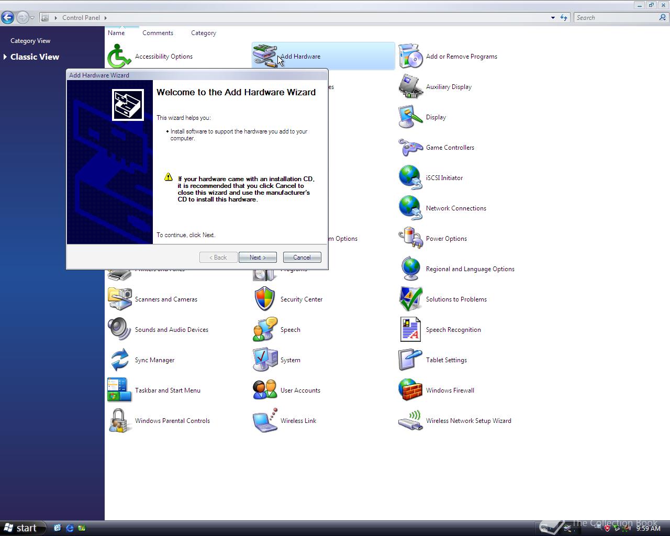
Task: Click Next in Add Hardware Wizard
Action: click(x=258, y=258)
